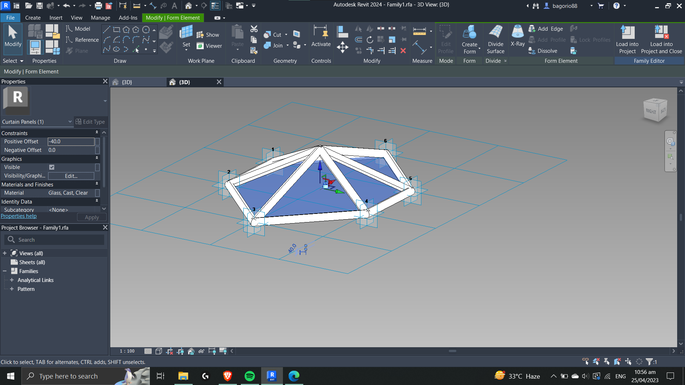Screen dimensions: 685x385
Task: Switch to the Create ribbon tab
Action: click(x=32, y=17)
